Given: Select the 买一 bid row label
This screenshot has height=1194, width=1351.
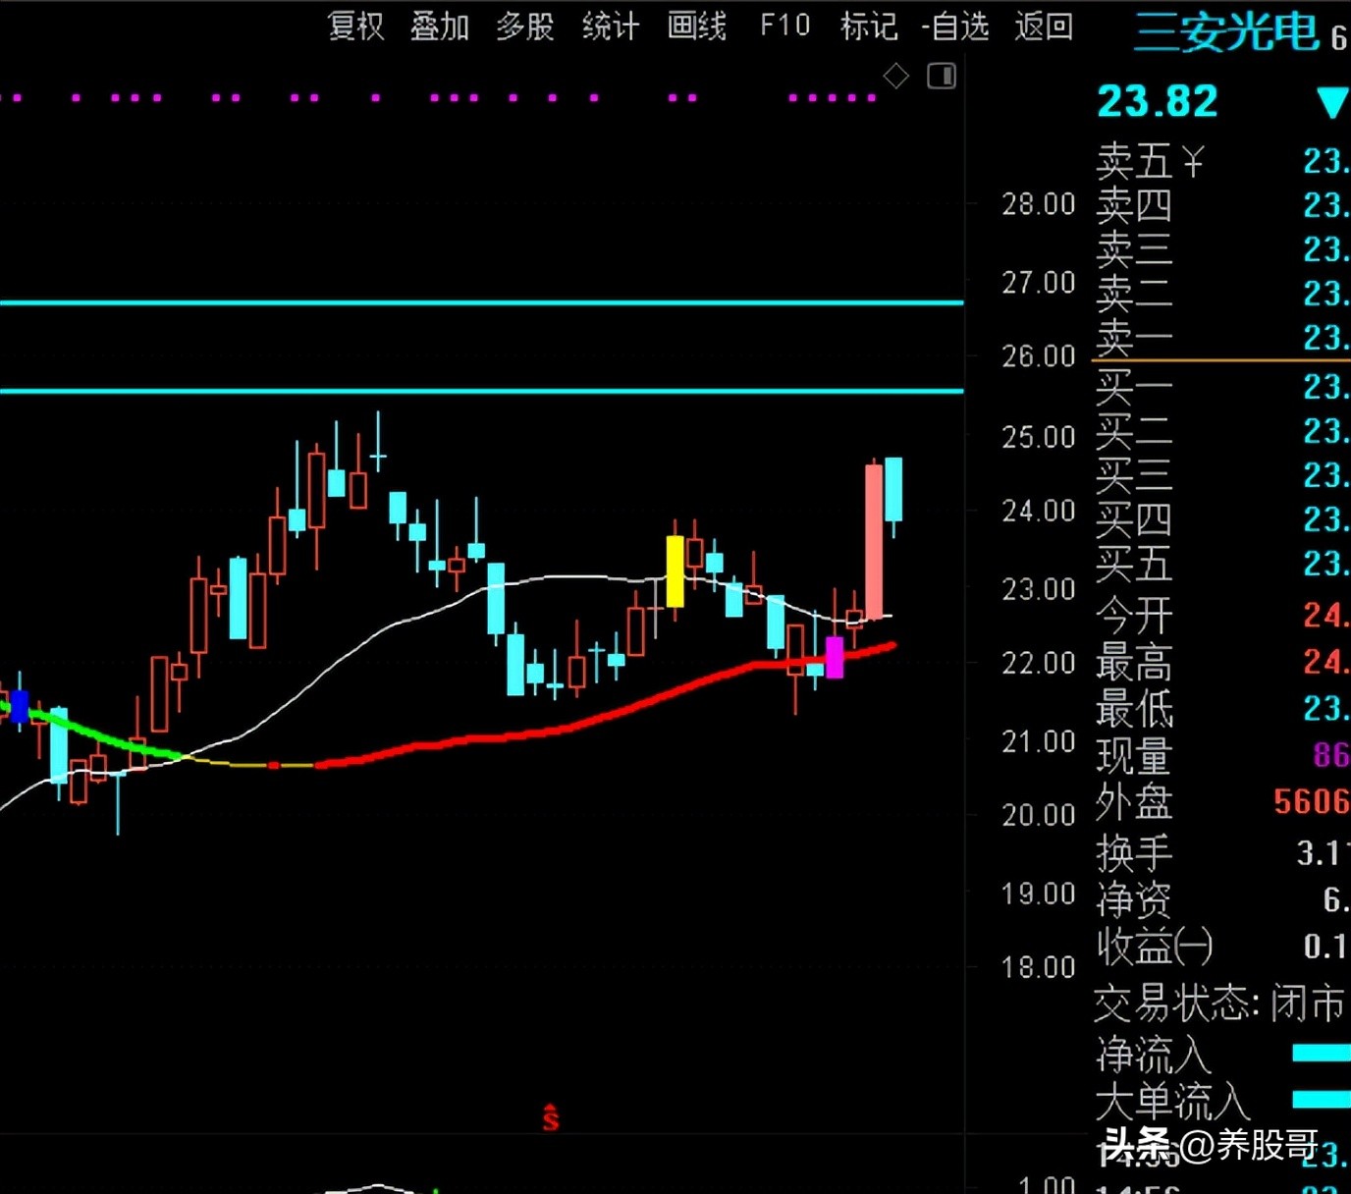Looking at the screenshot, I should (1134, 388).
